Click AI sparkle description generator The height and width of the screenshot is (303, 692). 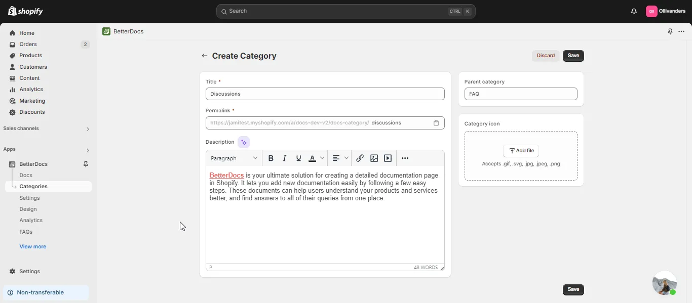[244, 143]
